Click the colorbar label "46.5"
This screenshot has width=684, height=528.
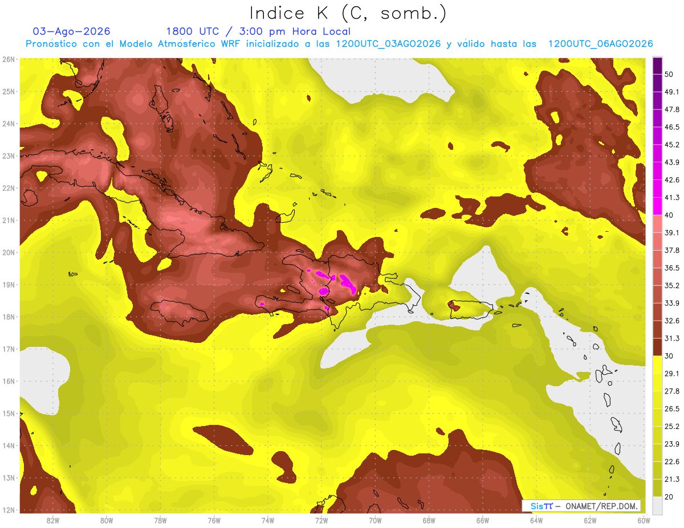pyautogui.click(x=672, y=127)
